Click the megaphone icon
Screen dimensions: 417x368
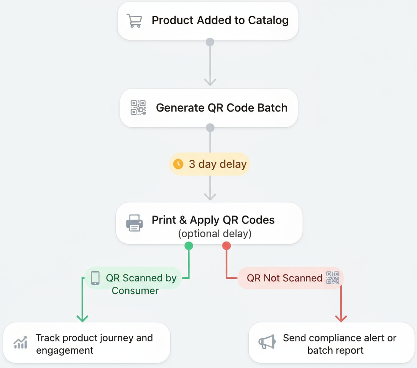pos(267,342)
